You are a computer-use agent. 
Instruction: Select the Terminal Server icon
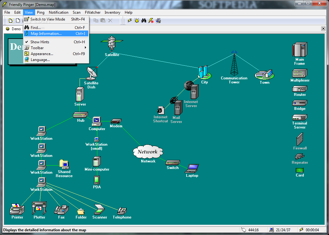pyautogui.click(x=300, y=117)
